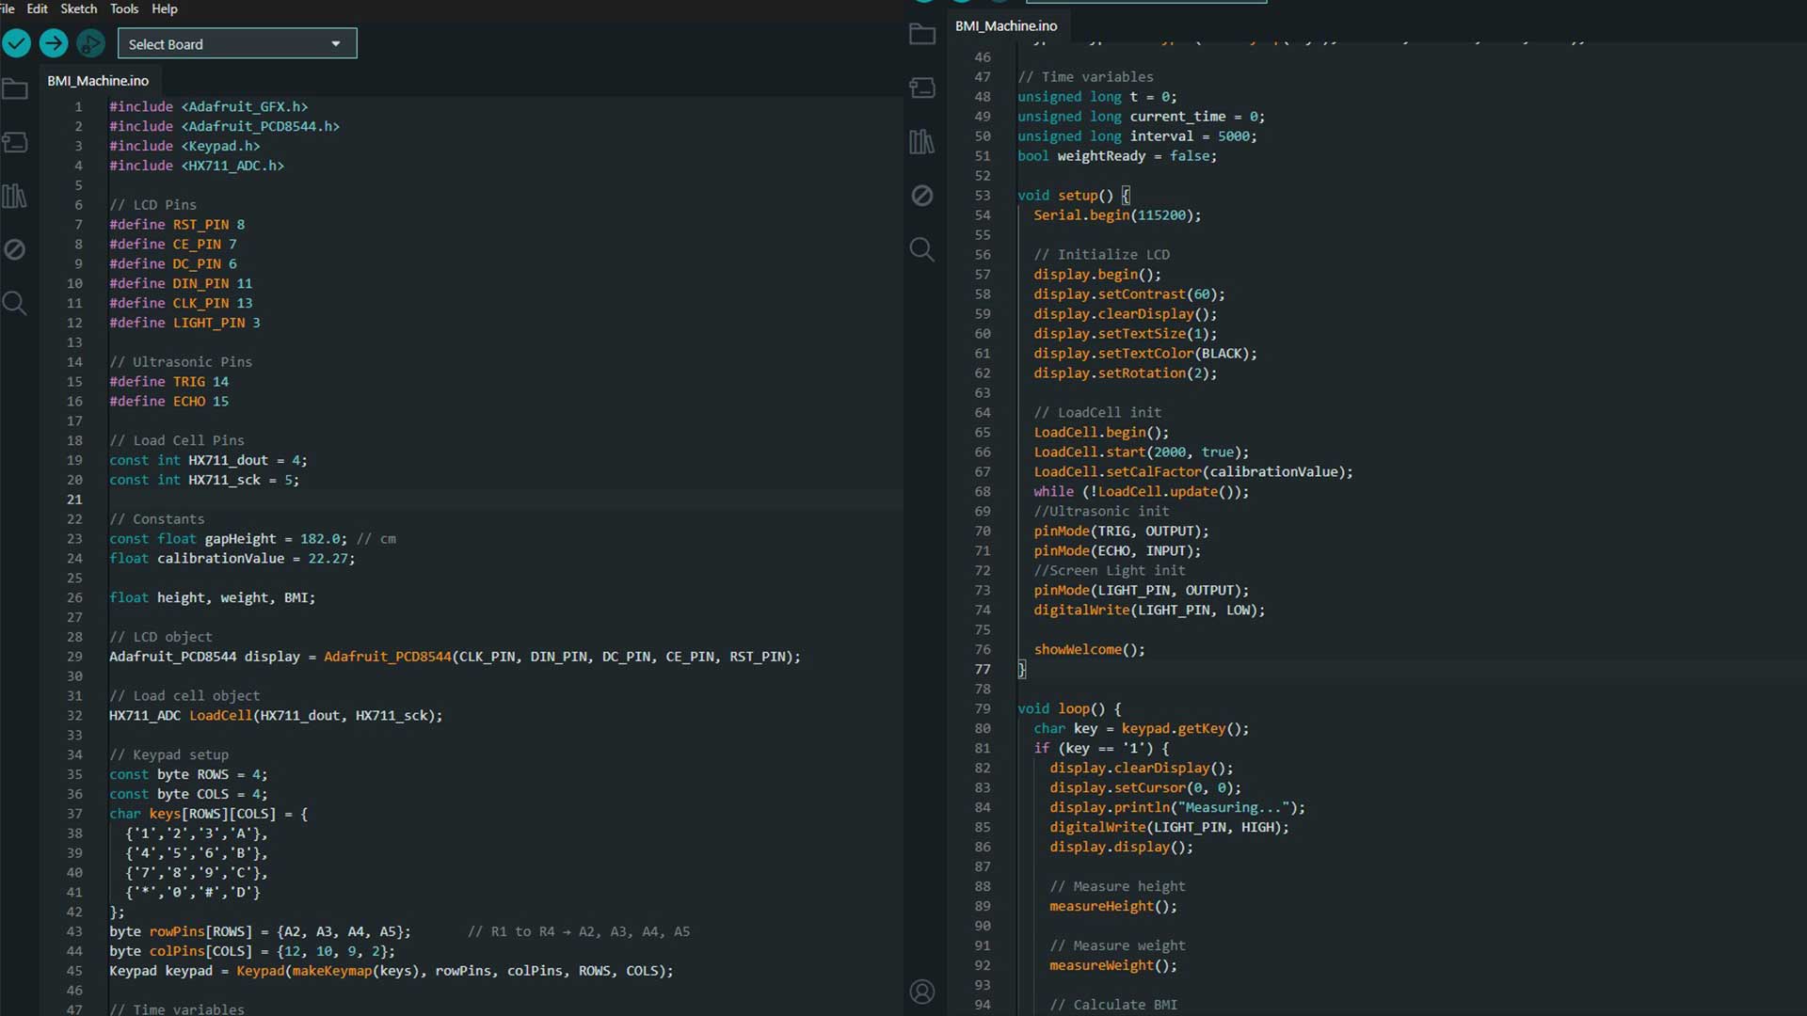
Task: Click '#define TRIG 14' line
Action: pyautogui.click(x=168, y=382)
